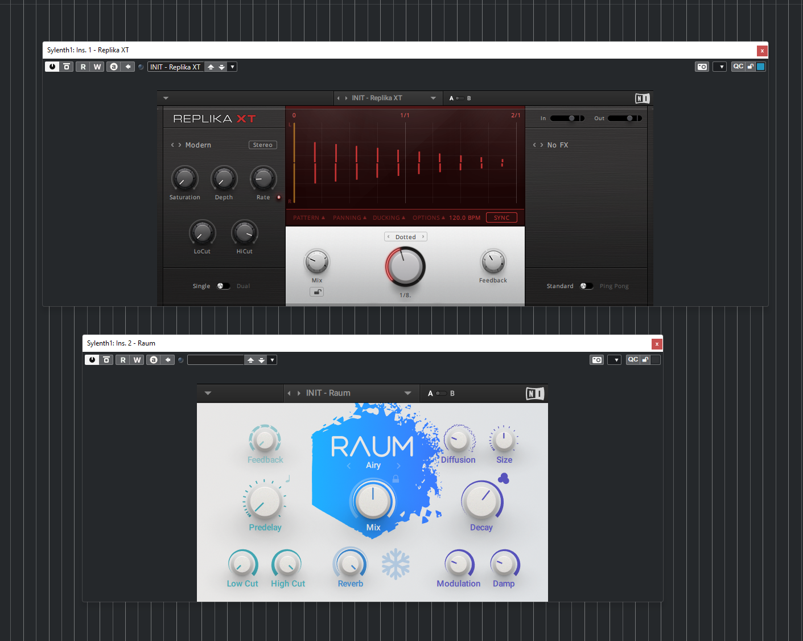Go to next preset in Raum plugin header
Viewport: 803px width, 641px height.
pyautogui.click(x=299, y=393)
